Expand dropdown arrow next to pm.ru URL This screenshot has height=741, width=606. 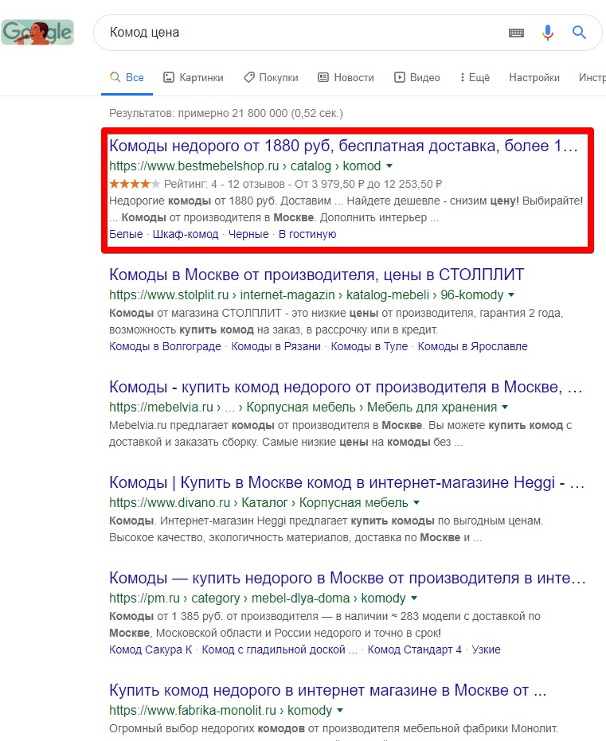[x=414, y=598]
